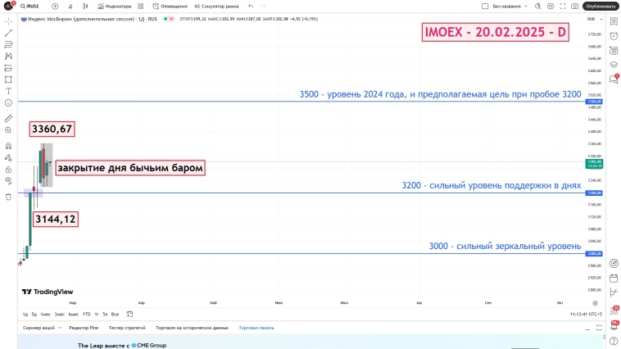The image size is (621, 349).
Task: Open the Торговая панель tab
Action: (x=256, y=328)
